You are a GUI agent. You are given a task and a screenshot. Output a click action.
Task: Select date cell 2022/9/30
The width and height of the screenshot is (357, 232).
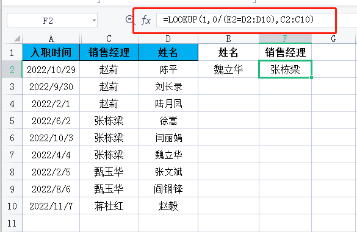click(51, 86)
